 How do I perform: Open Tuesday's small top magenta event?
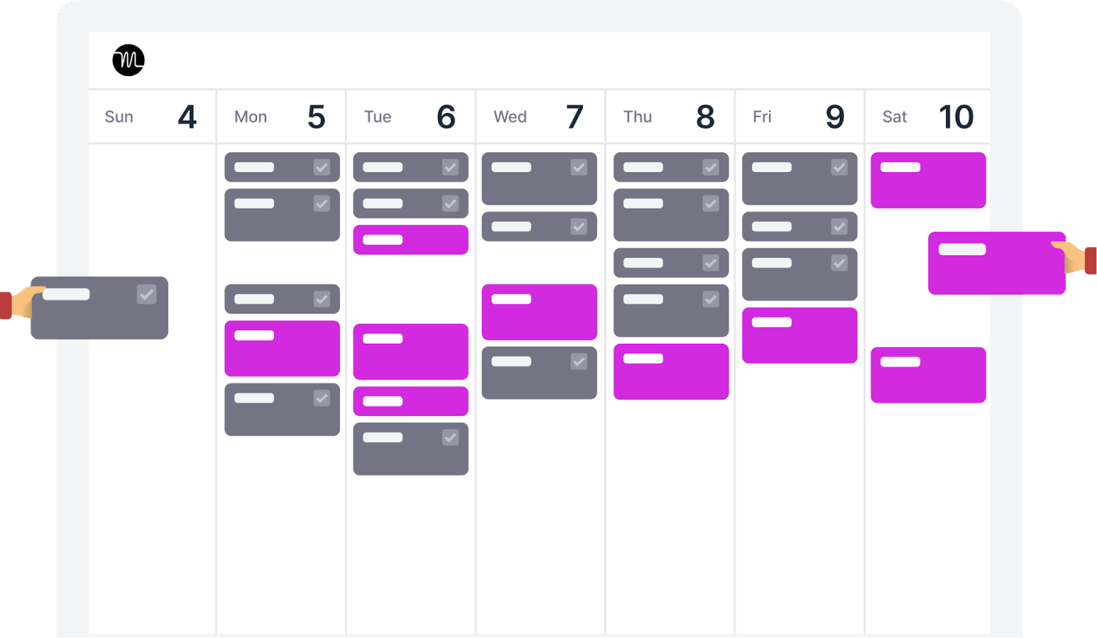[x=411, y=240]
